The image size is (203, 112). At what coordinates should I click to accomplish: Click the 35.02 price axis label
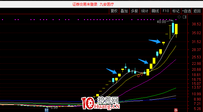(196, 33)
